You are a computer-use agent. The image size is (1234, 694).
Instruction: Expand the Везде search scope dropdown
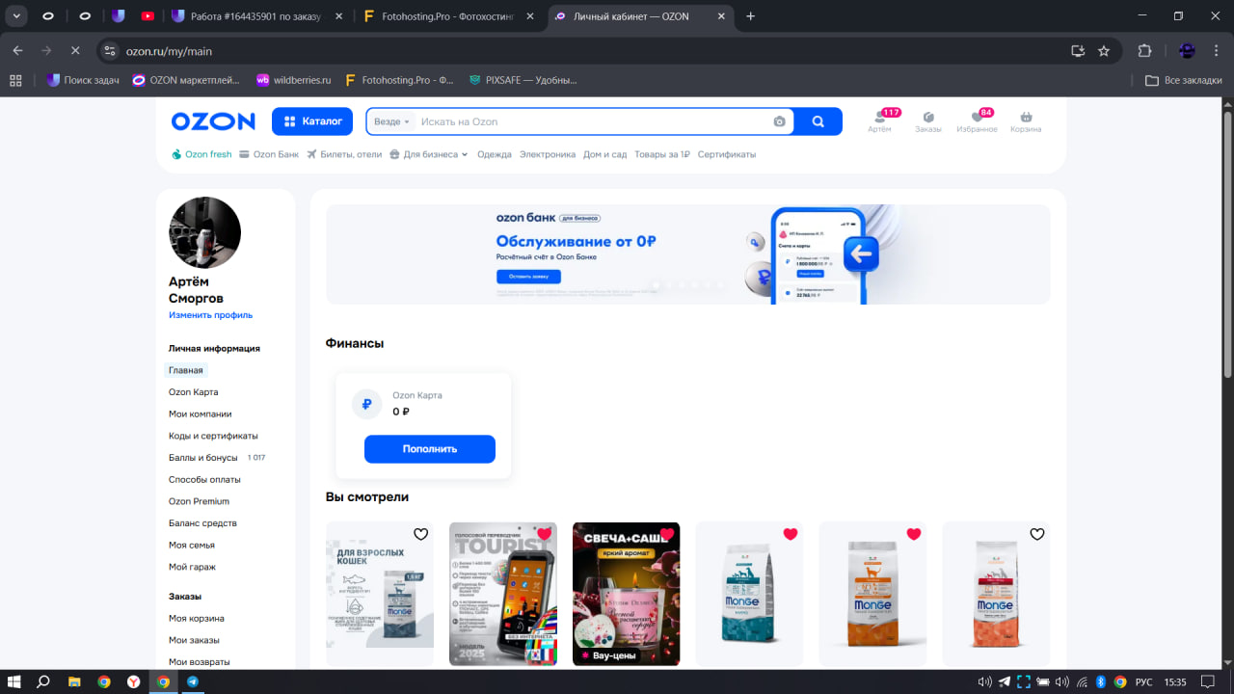[392, 121]
